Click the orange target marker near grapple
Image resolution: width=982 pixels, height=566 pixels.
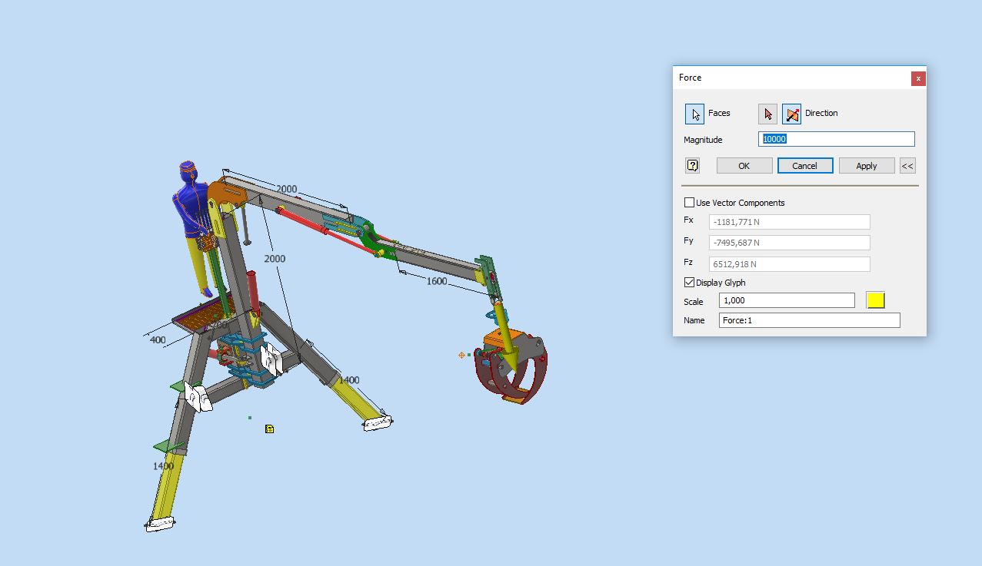461,355
